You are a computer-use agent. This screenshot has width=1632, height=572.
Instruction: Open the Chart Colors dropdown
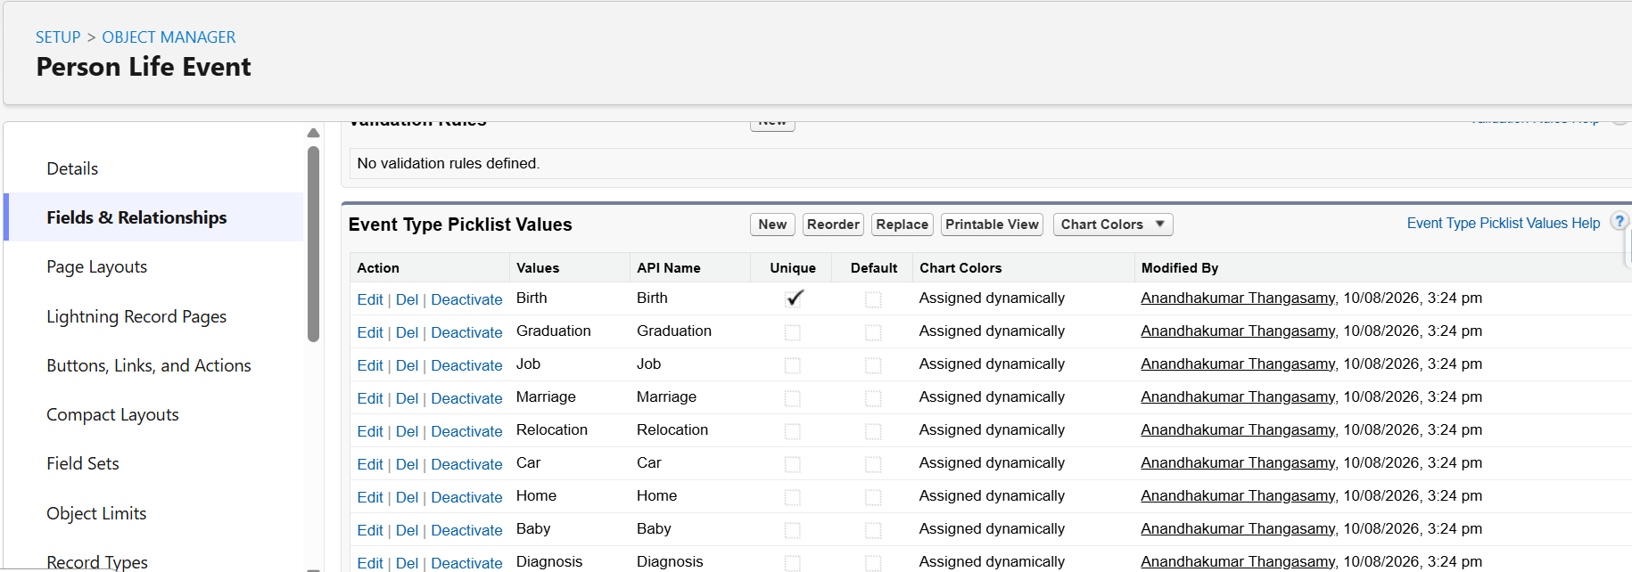click(1113, 225)
